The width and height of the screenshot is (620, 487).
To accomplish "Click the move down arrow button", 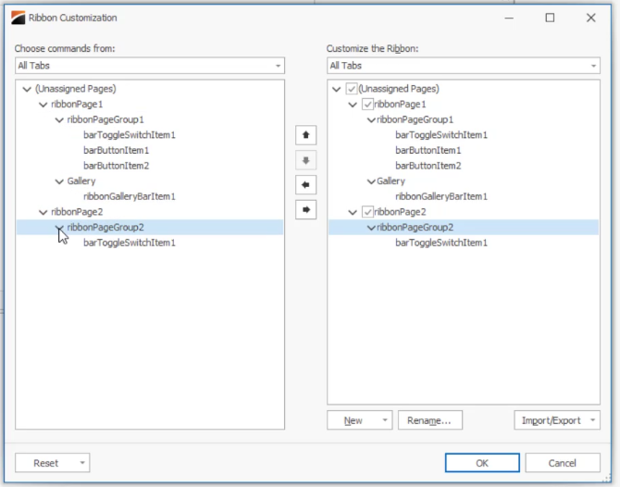I will tap(305, 160).
